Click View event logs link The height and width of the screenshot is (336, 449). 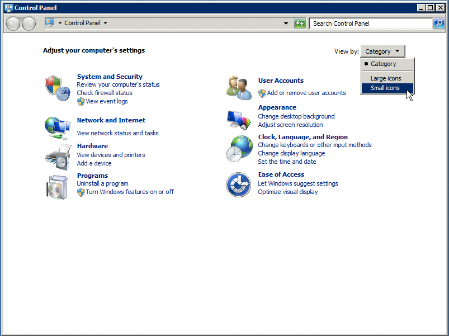click(107, 101)
